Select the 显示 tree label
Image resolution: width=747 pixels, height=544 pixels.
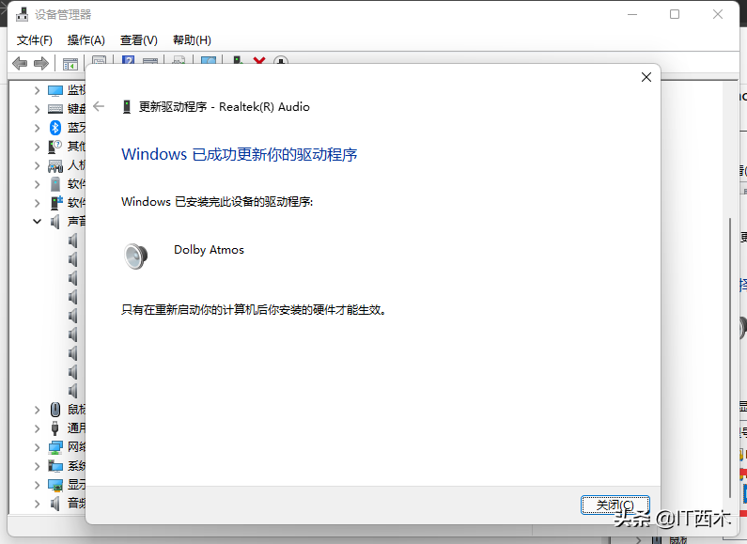[76, 485]
